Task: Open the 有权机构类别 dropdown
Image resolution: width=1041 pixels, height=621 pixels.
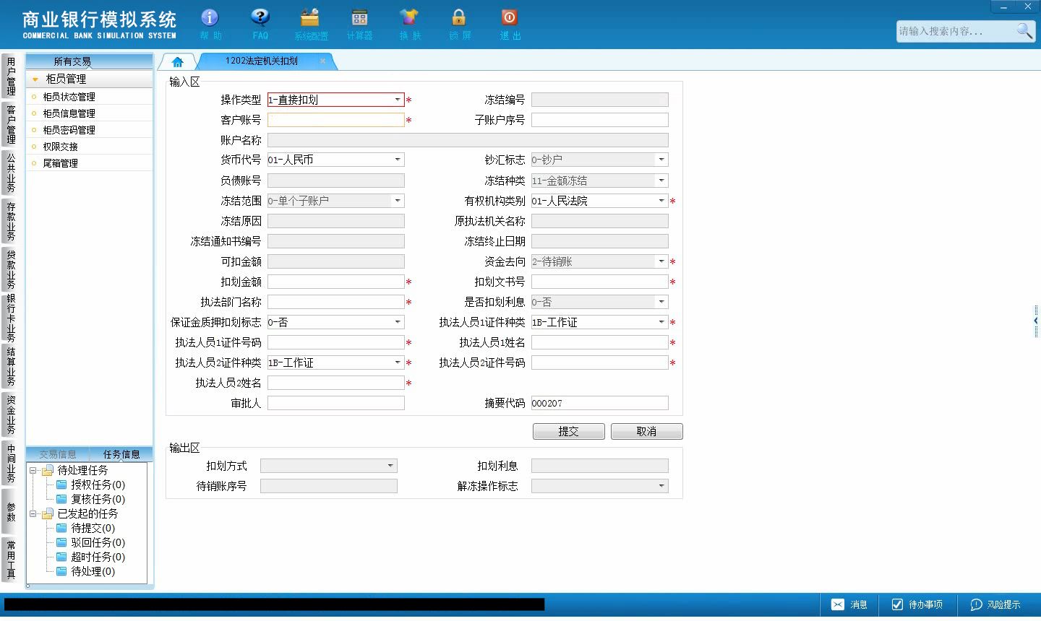Action: point(661,201)
